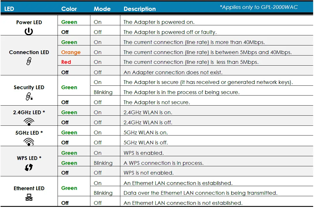
Task: Select the Color column header
Action: point(69,9)
